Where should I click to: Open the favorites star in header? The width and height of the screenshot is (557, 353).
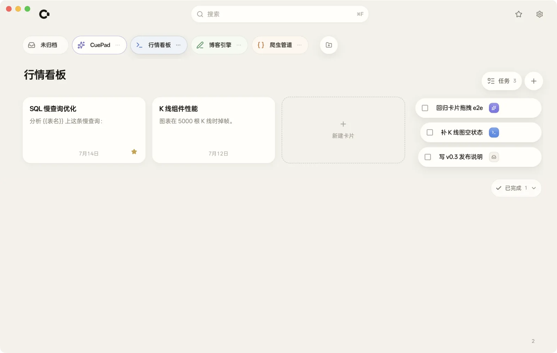pyautogui.click(x=519, y=14)
